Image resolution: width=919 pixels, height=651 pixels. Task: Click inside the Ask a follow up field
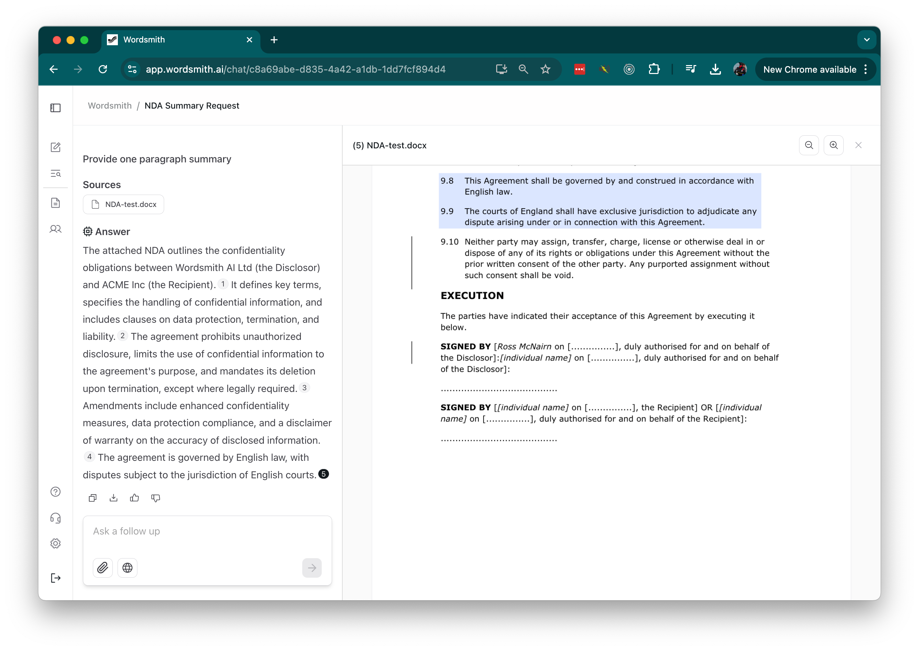207,531
